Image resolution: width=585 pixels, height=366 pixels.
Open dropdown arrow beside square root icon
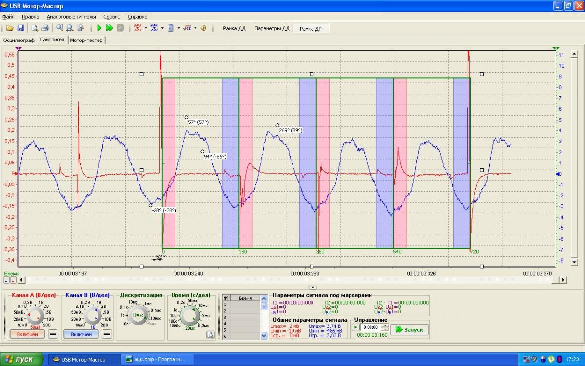(195, 28)
